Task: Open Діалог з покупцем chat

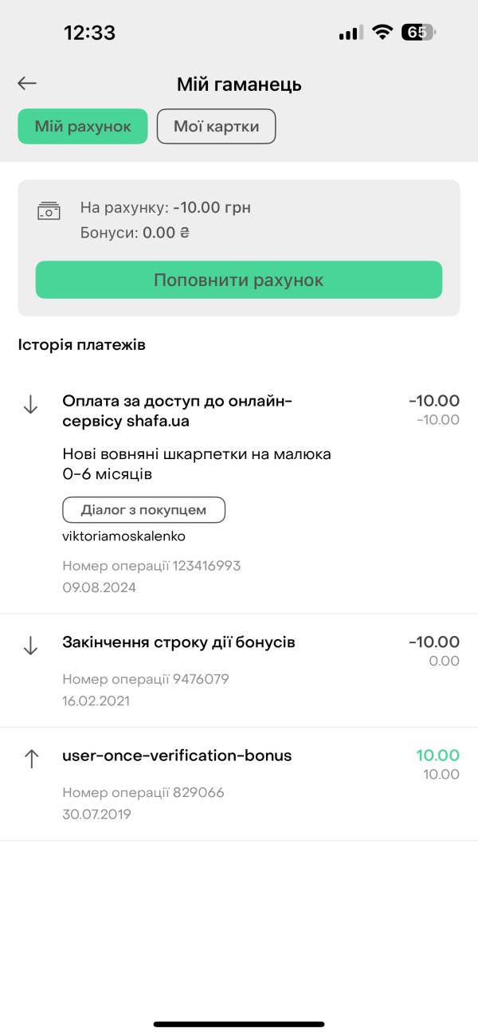Action: tap(143, 510)
